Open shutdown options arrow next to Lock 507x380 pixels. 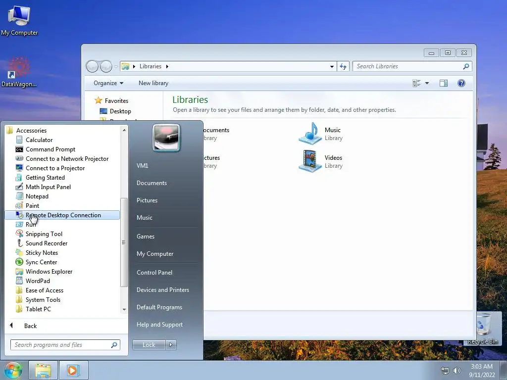pos(171,345)
